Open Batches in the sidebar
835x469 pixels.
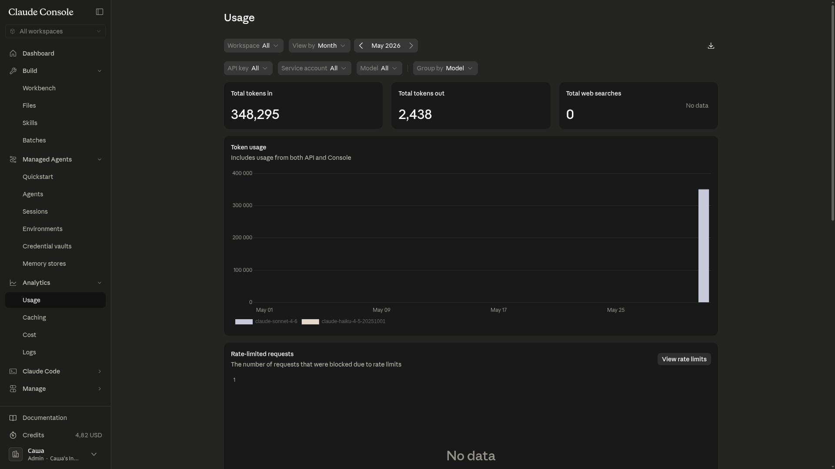55,140
